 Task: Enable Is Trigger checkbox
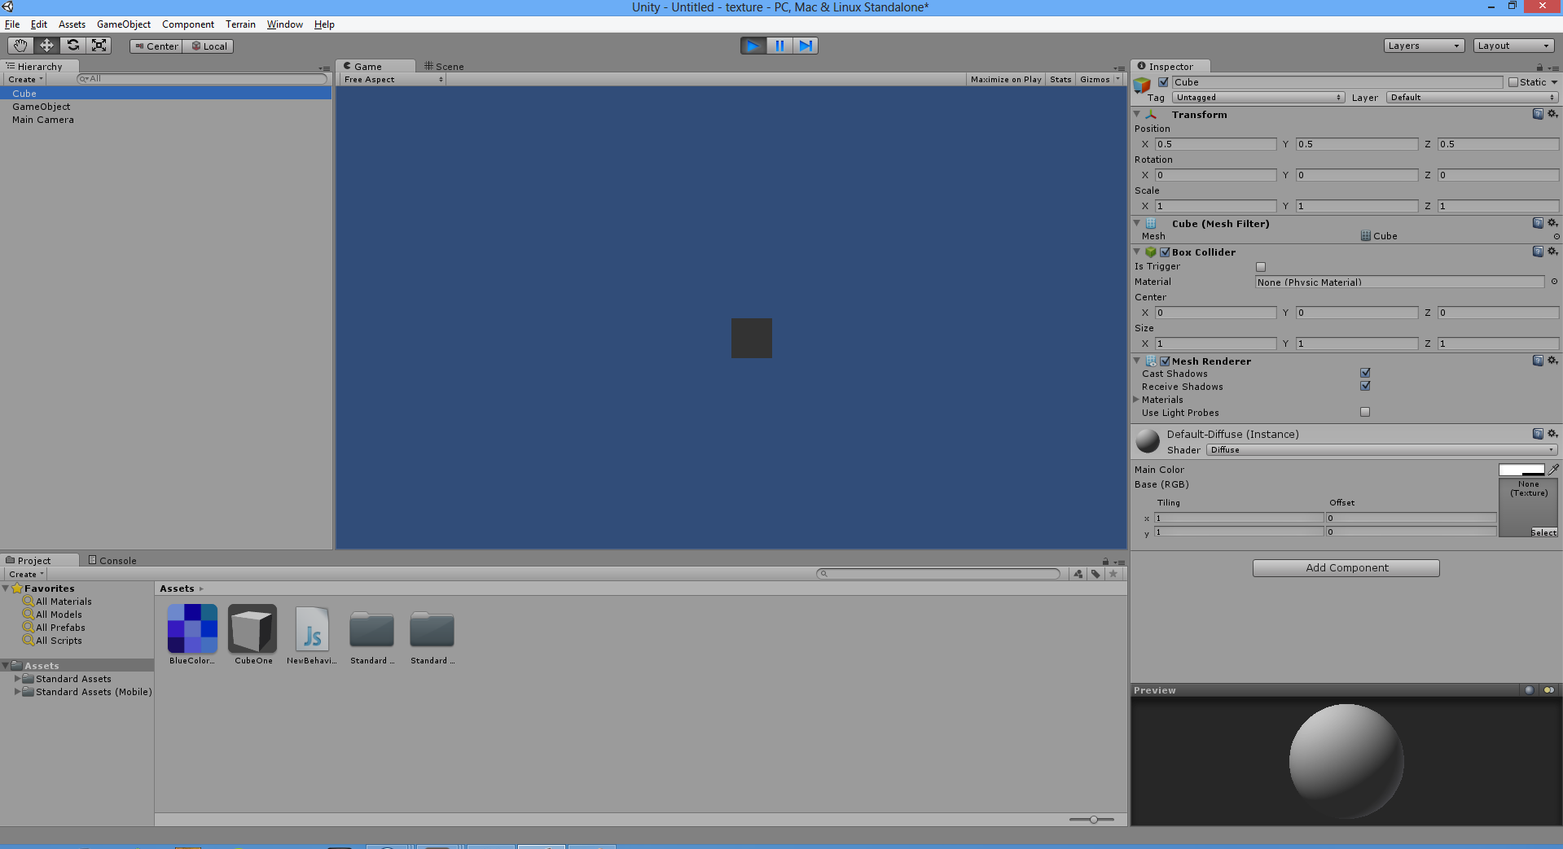1261,267
